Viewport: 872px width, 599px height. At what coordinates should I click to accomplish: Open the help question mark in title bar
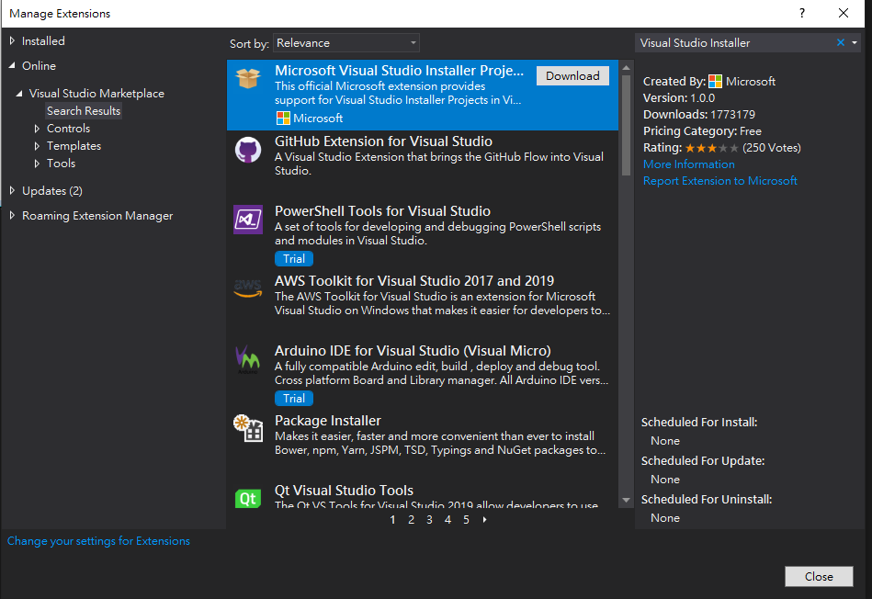pos(802,14)
